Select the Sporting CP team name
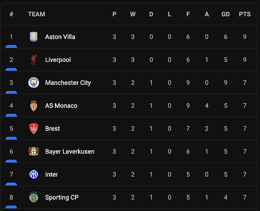Viewport: 260px width, 211px height. tap(62, 197)
